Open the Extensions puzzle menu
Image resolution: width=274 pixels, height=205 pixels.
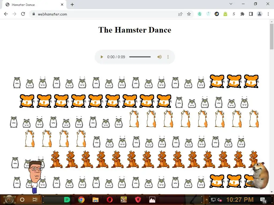click(x=242, y=14)
